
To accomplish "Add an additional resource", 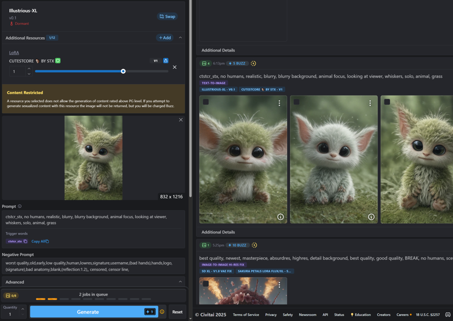I will pos(165,37).
